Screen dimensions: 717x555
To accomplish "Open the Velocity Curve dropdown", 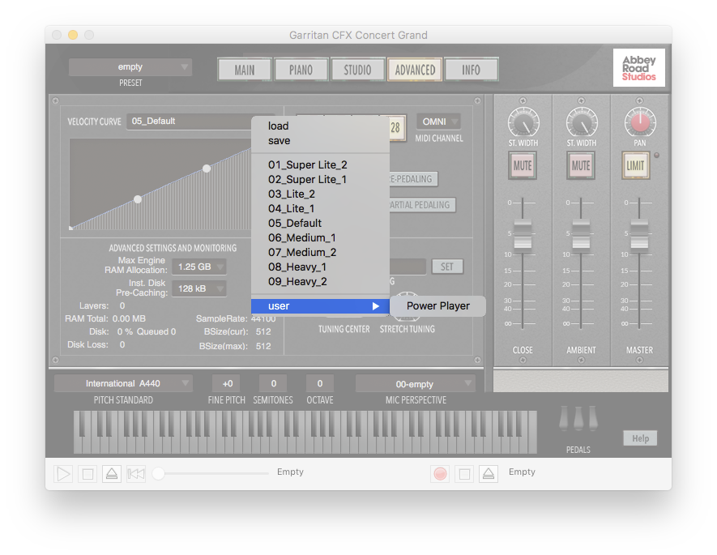I will [190, 122].
